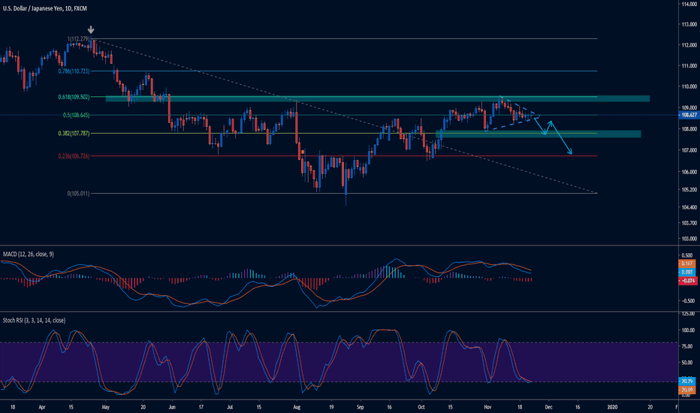
Task: Click the U.S. Dollar / Japanese Yen chart title
Action: click(x=43, y=7)
